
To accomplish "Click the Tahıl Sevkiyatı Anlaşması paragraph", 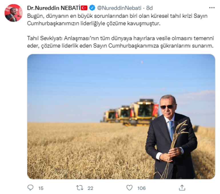I will click(120, 42).
